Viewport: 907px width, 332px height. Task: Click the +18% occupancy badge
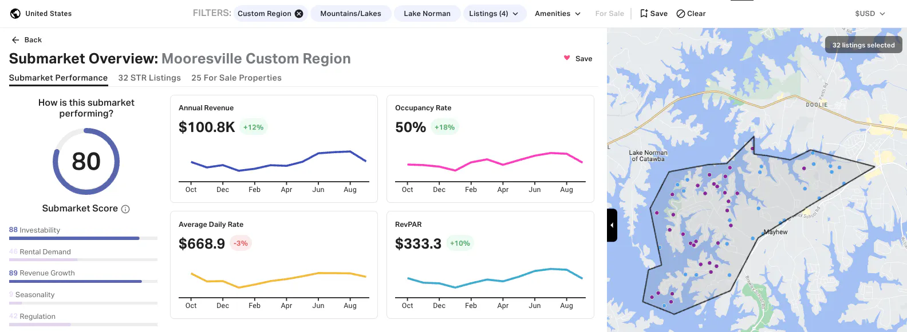pos(444,127)
